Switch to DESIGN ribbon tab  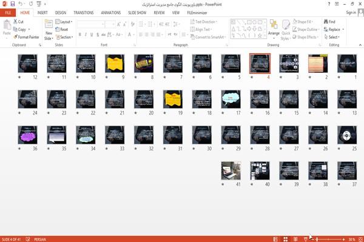61,13
